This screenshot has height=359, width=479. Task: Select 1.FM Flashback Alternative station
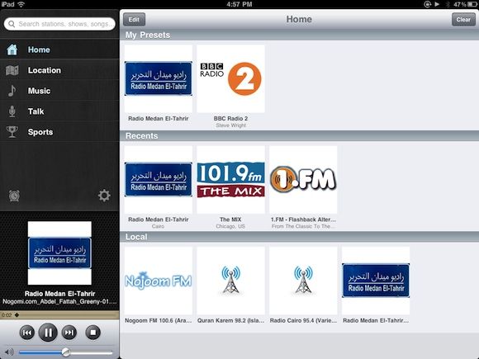(303, 187)
